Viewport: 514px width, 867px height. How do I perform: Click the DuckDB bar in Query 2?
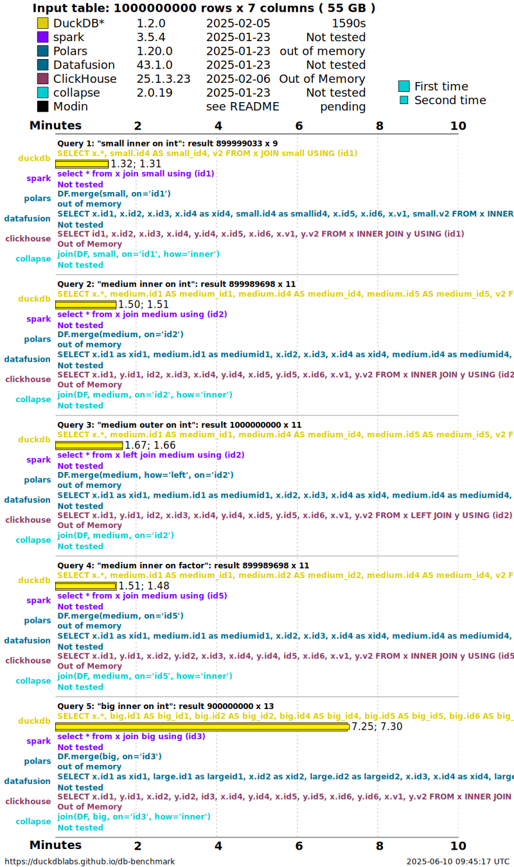[x=85, y=304]
